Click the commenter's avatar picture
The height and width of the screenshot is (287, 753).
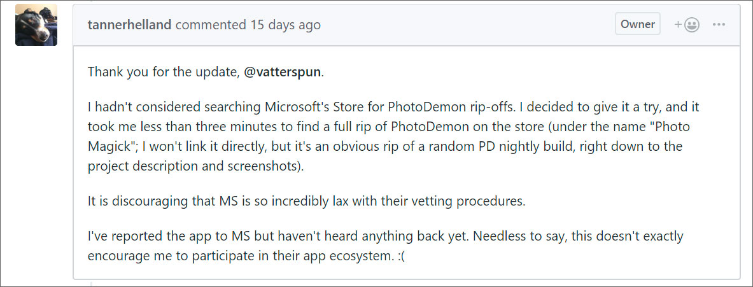coord(36,25)
